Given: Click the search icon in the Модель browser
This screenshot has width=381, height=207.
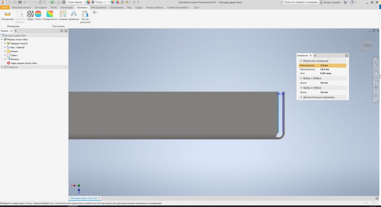Looking at the screenshot, I should (x=62, y=31).
